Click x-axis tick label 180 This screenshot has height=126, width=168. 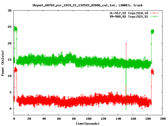pos(148,119)
